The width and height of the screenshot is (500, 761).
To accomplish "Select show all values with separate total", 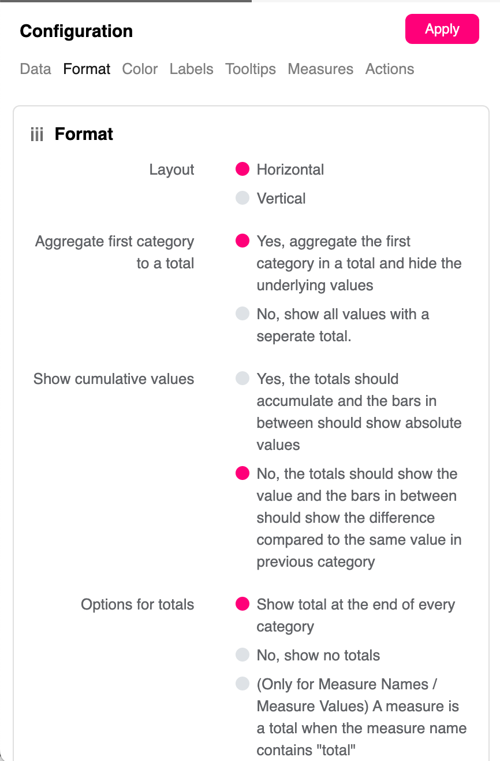I will pos(242,314).
